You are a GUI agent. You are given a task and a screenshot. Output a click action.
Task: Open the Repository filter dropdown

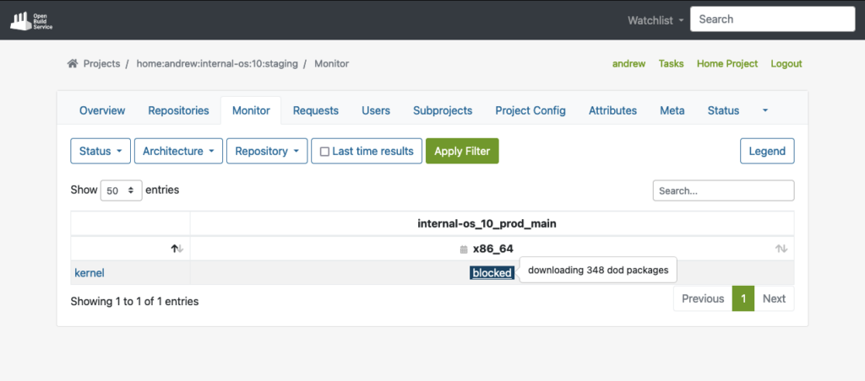pos(266,152)
